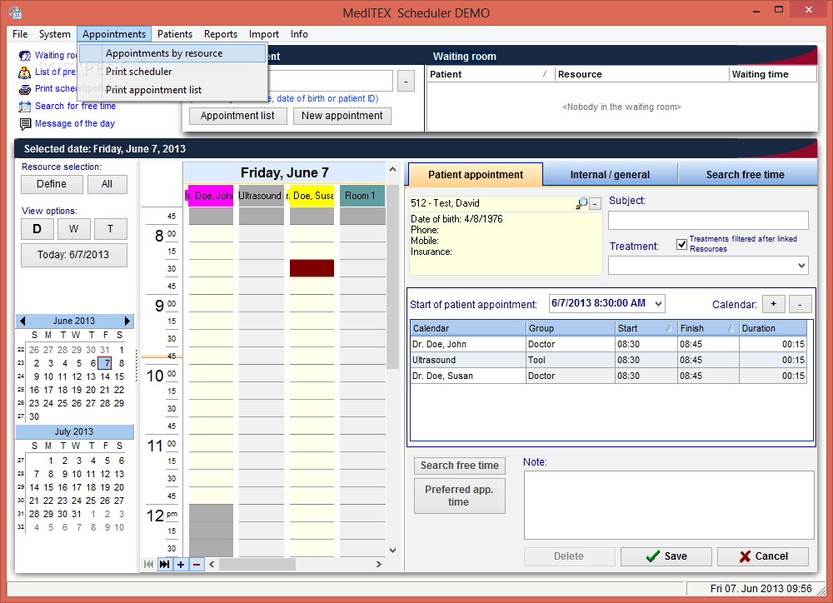The height and width of the screenshot is (603, 833).
Task: Jump to first with skip-back scheduler icon
Action: 149,564
